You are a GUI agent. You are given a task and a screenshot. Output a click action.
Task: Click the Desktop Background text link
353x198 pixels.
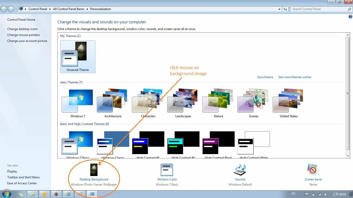94,179
